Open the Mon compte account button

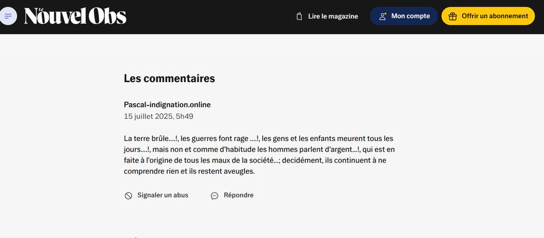404,16
